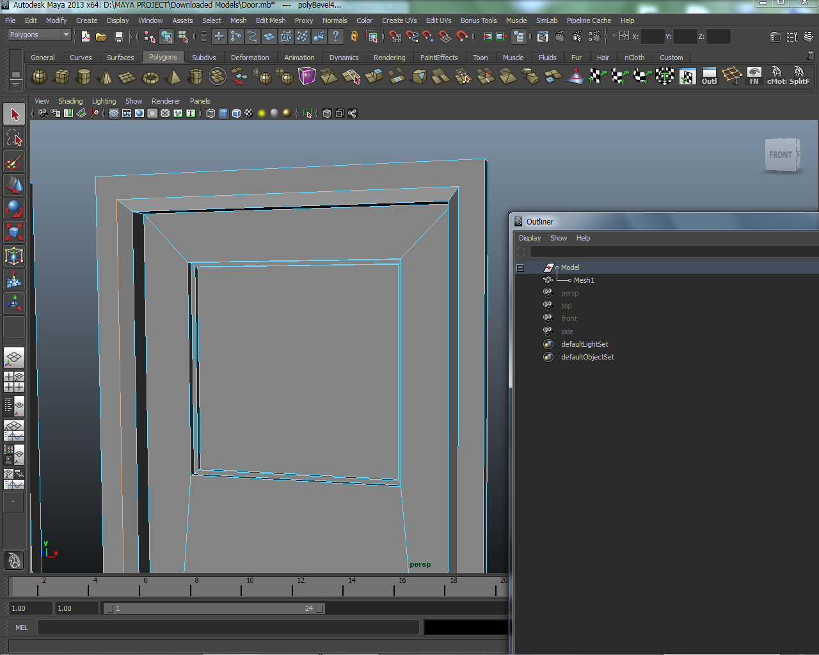Create a polygon torus from the shelf
The height and width of the screenshot is (655, 819).
(150, 77)
